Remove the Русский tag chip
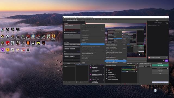The image size is (174, 98). coord(68,56)
